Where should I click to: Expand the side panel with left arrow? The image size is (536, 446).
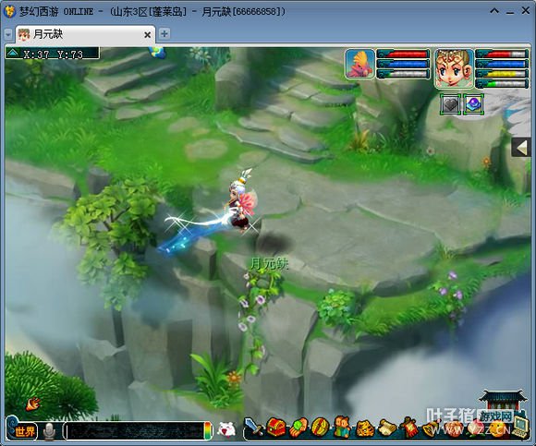click(x=521, y=148)
